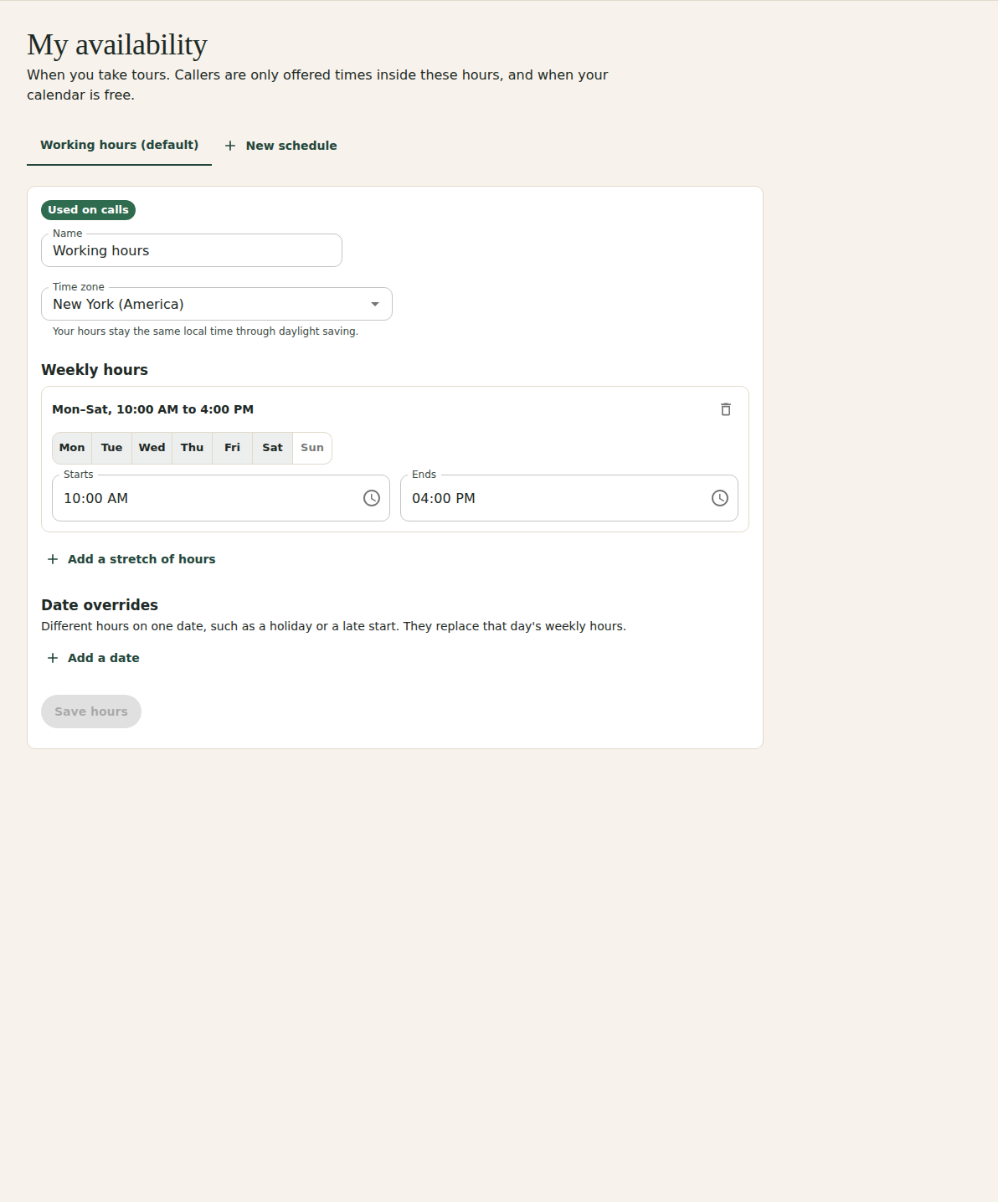Open time picker clock icon in Ends field
Screen dimensions: 998x1202
pyautogui.click(x=720, y=498)
